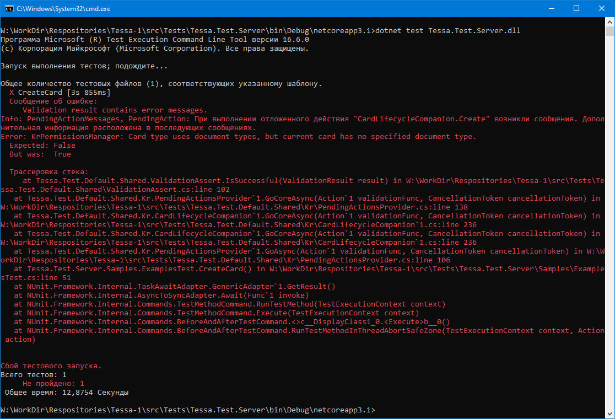Click 'Сообщение об ошибке:' heading
This screenshot has height=419, width=615.
(53, 101)
